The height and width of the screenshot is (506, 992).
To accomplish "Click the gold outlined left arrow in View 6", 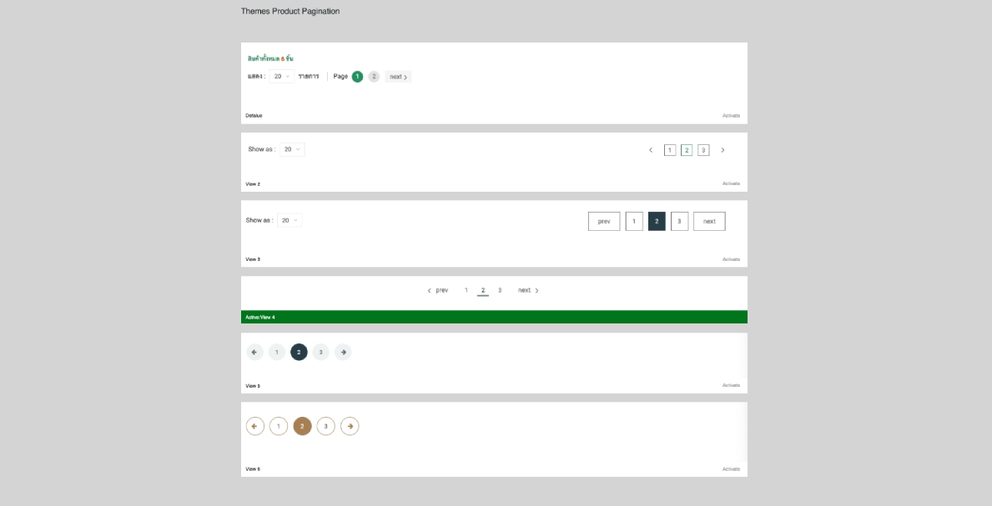I will (x=254, y=426).
